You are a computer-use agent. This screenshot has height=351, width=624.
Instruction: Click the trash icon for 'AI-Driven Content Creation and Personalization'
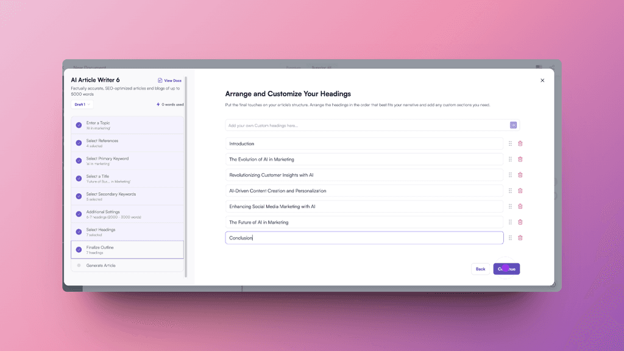point(520,190)
